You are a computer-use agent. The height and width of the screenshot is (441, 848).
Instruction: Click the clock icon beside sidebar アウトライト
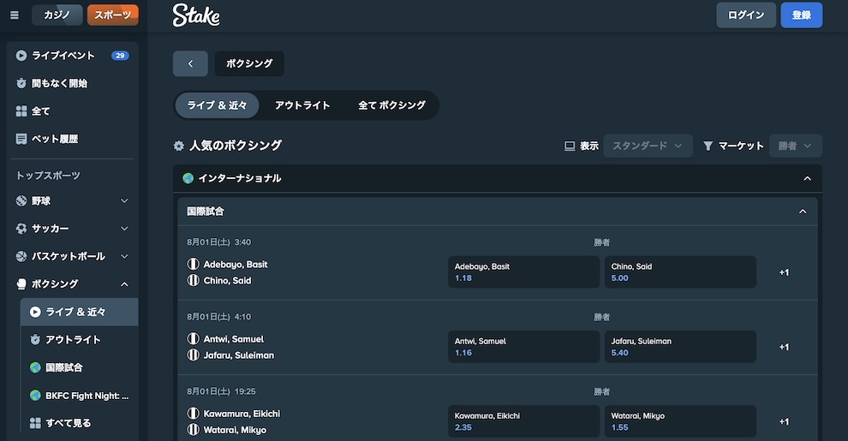[x=35, y=339]
